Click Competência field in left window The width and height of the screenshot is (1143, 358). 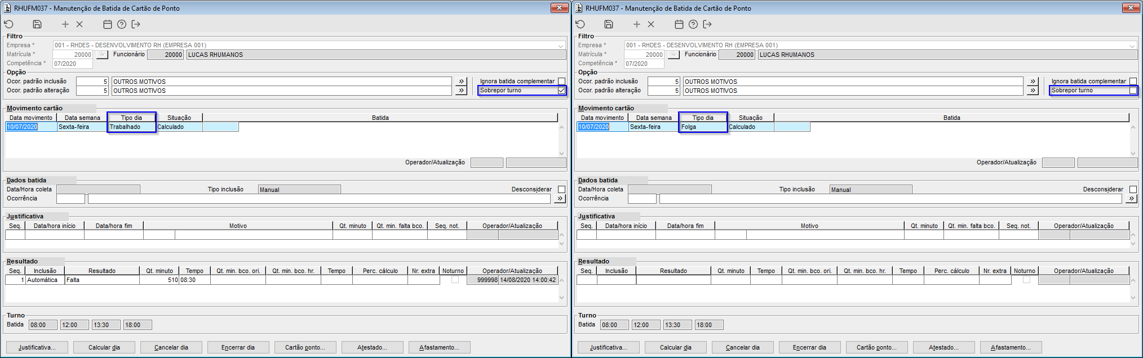click(73, 64)
